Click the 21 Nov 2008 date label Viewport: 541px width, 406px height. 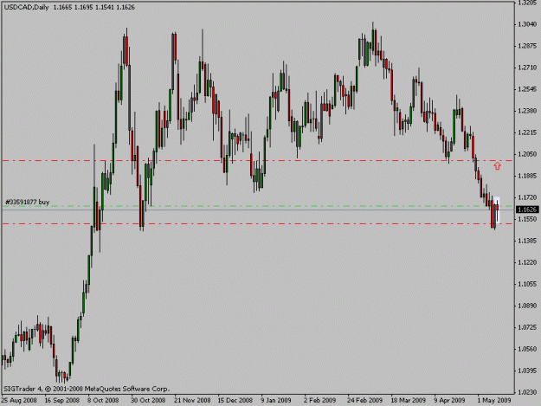click(x=192, y=401)
